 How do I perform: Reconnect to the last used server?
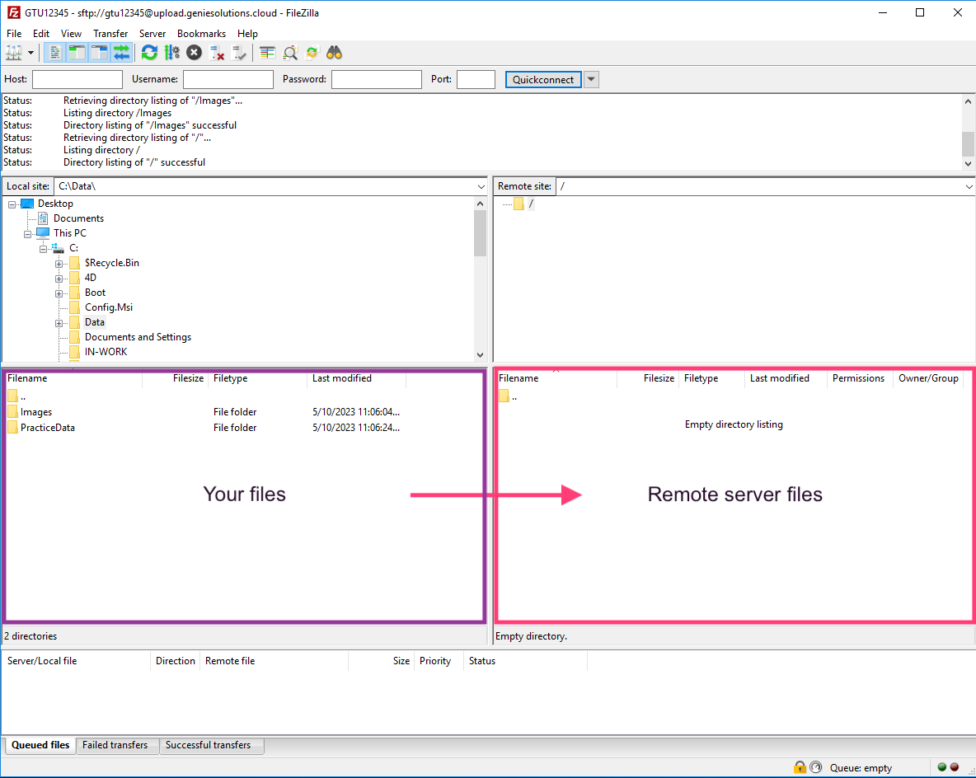(238, 52)
